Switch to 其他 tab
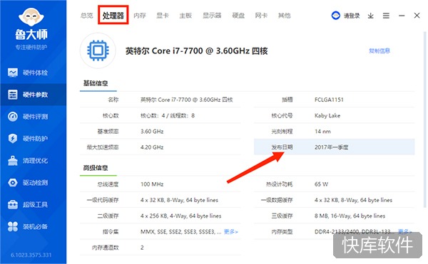The height and width of the screenshot is (264, 428). 284,16
